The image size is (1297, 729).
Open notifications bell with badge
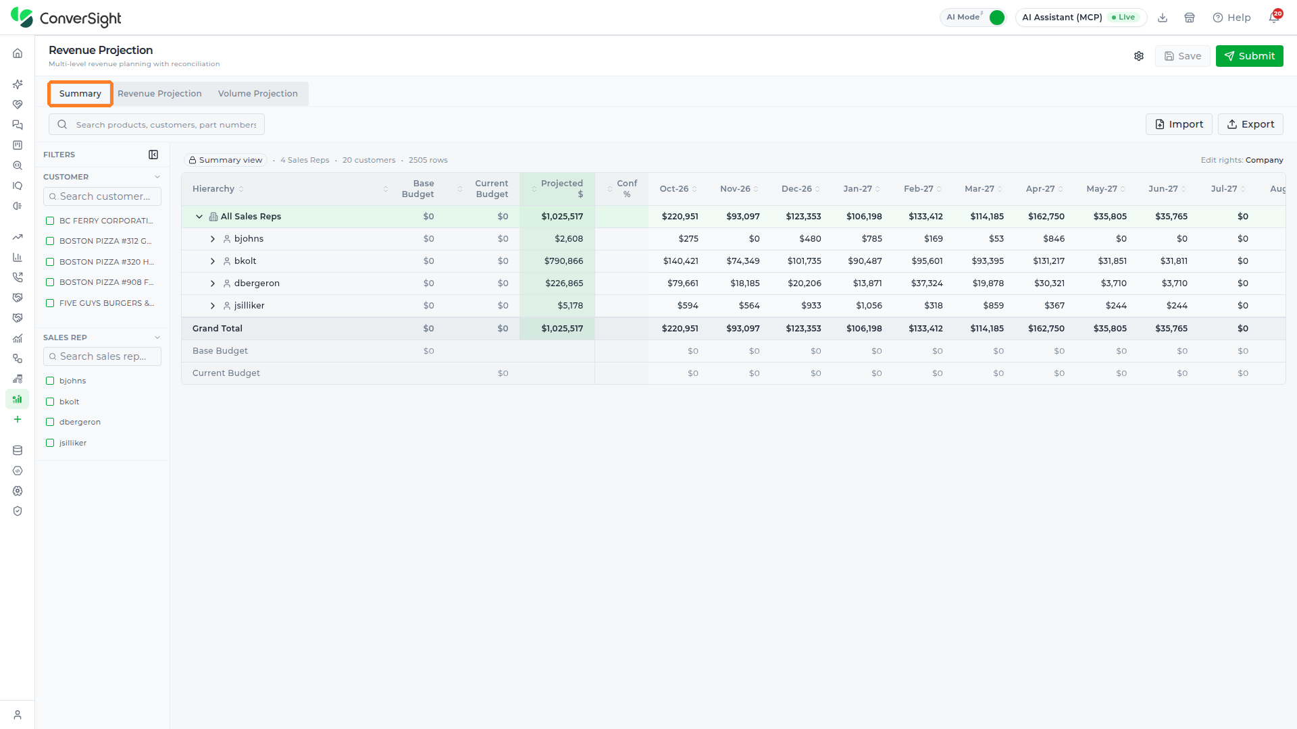point(1274,17)
